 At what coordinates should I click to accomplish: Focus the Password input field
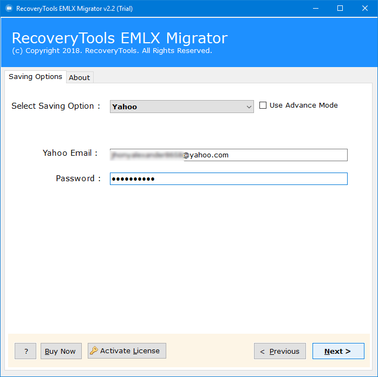click(x=229, y=178)
